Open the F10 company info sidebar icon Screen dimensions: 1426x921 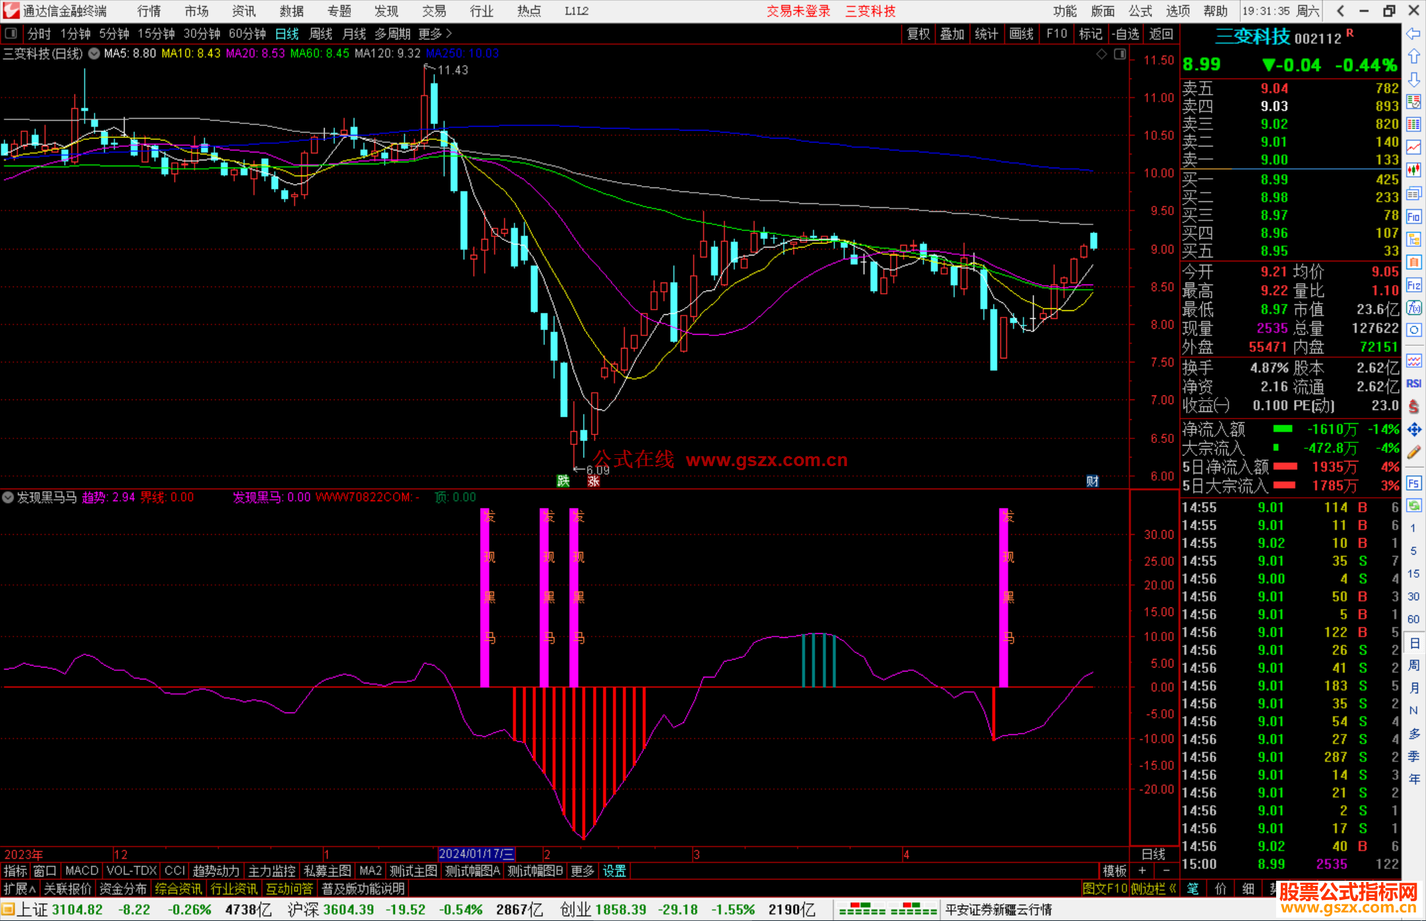point(1413,217)
